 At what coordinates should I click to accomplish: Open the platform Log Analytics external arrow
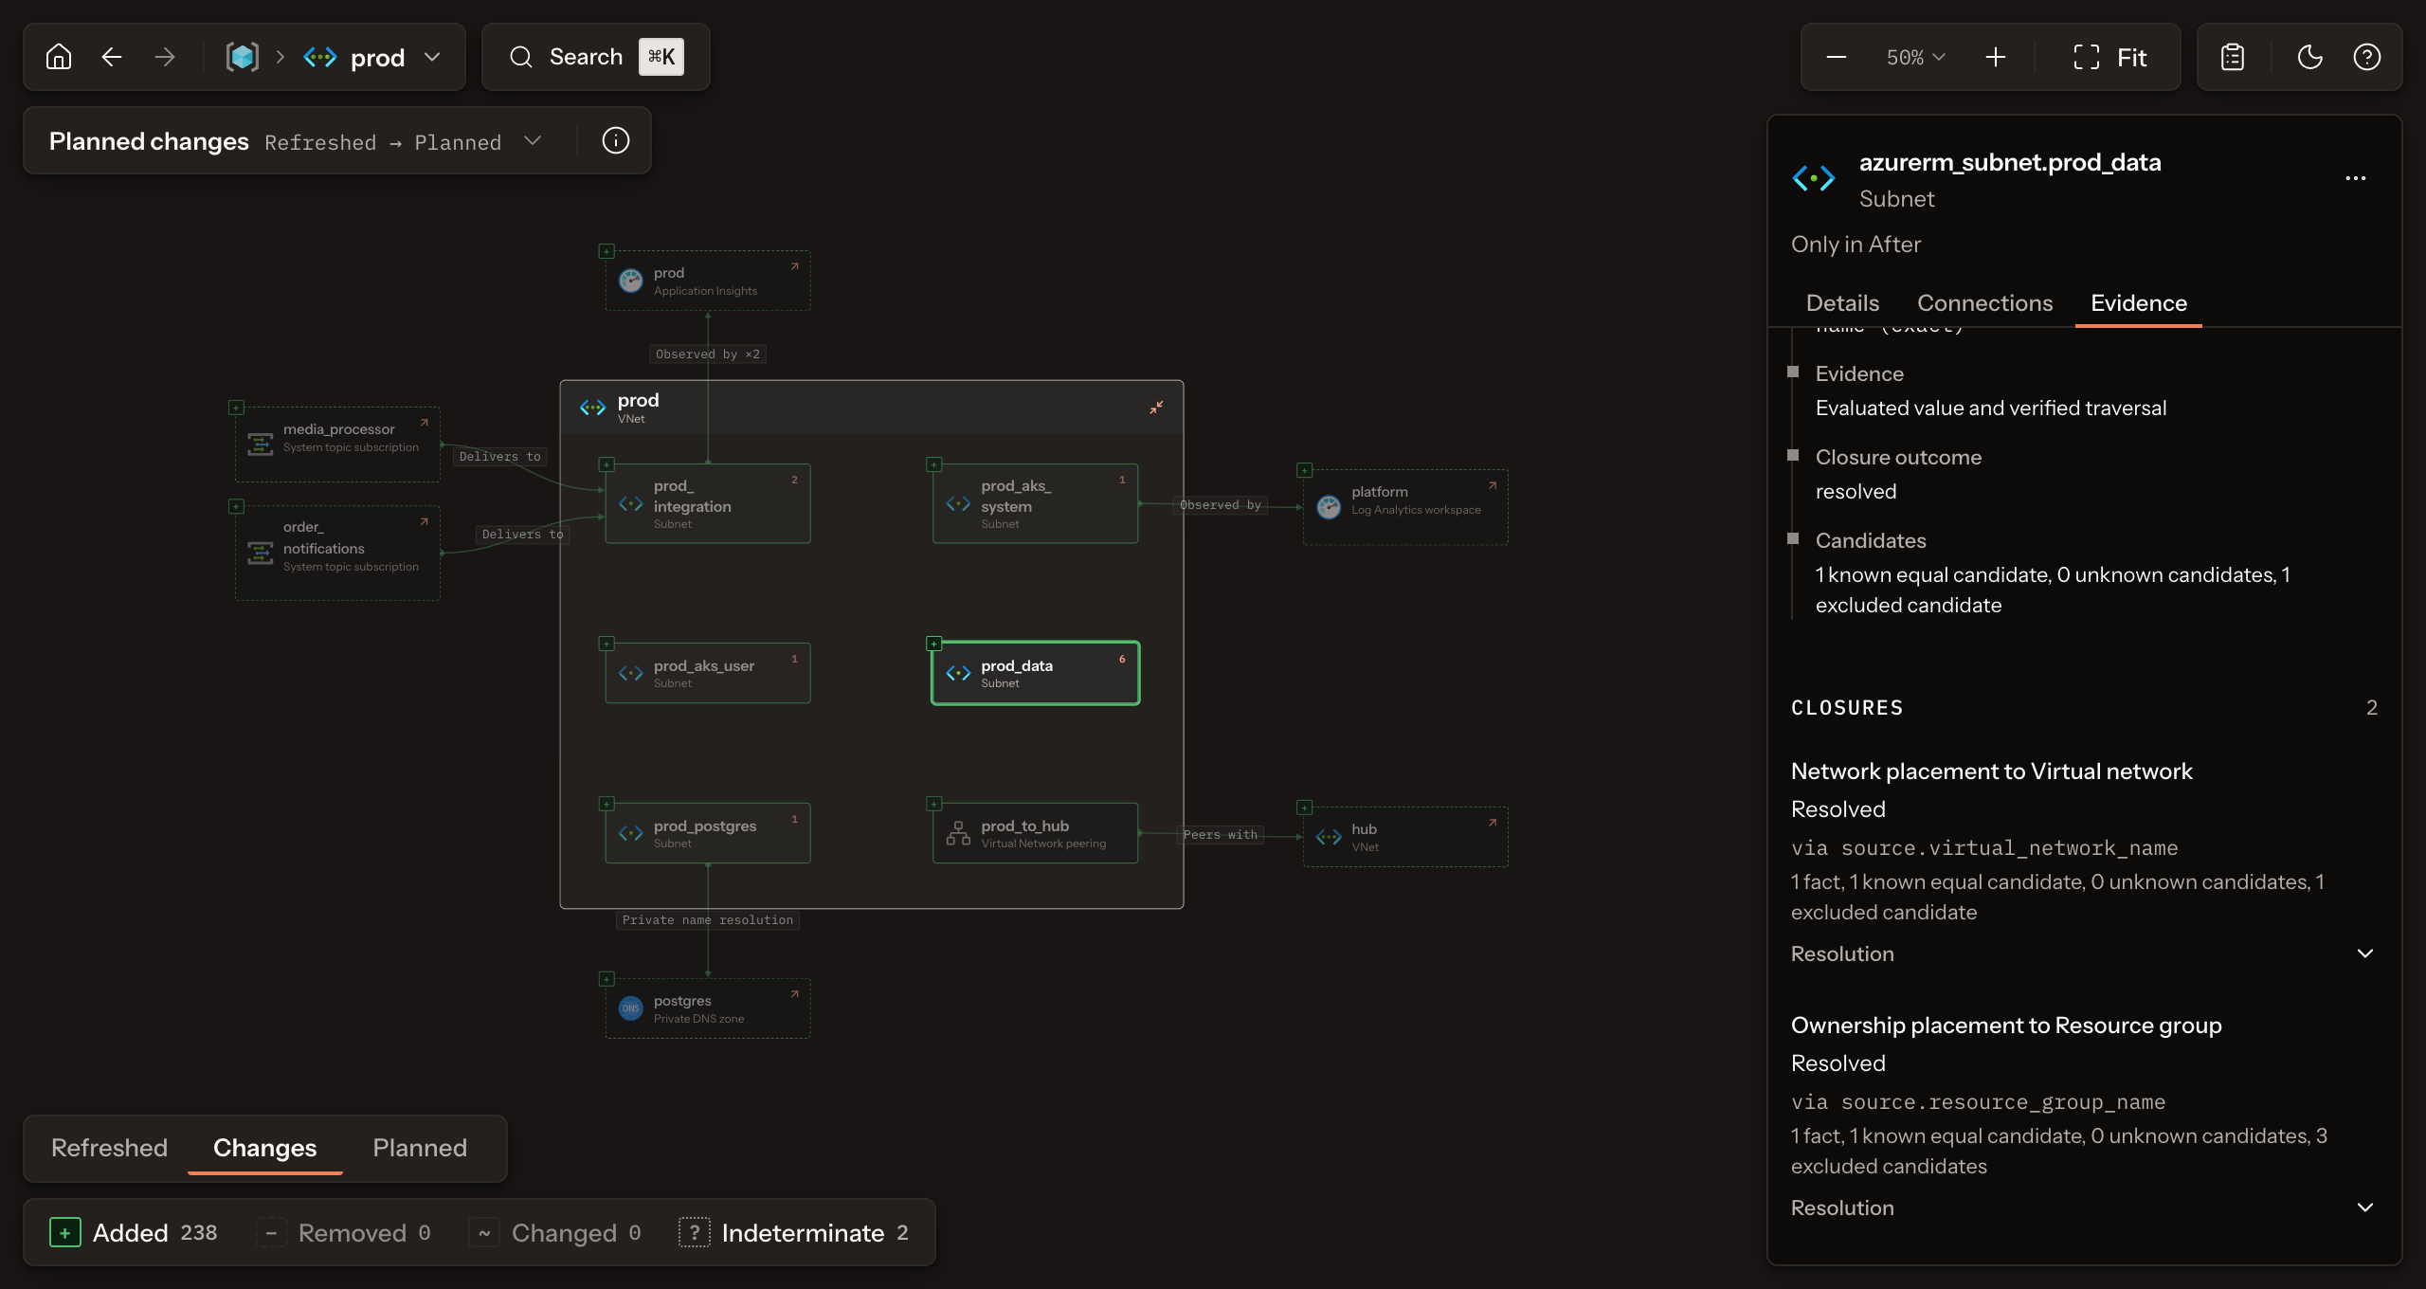click(x=1492, y=485)
